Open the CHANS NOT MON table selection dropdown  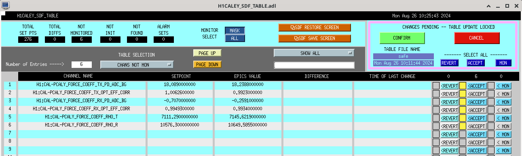137,64
